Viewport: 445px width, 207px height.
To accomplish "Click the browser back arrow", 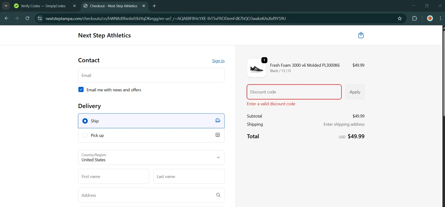I will 7,18.
